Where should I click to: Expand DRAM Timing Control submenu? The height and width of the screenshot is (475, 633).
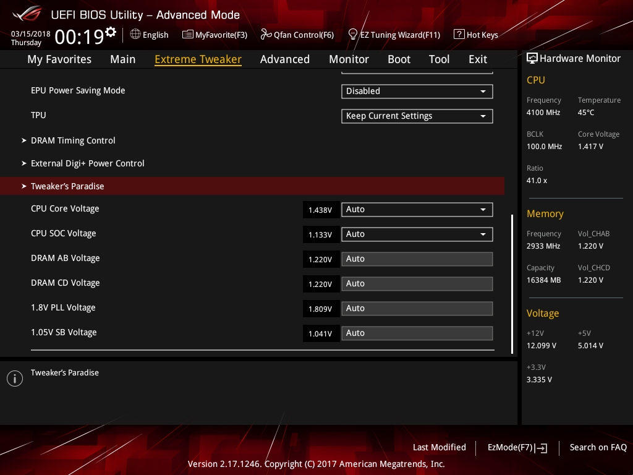(73, 140)
